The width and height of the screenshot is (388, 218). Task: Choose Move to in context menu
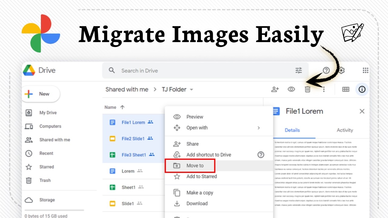219,166
